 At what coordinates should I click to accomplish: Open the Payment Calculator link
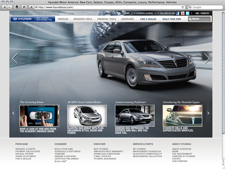[x=28, y=151]
